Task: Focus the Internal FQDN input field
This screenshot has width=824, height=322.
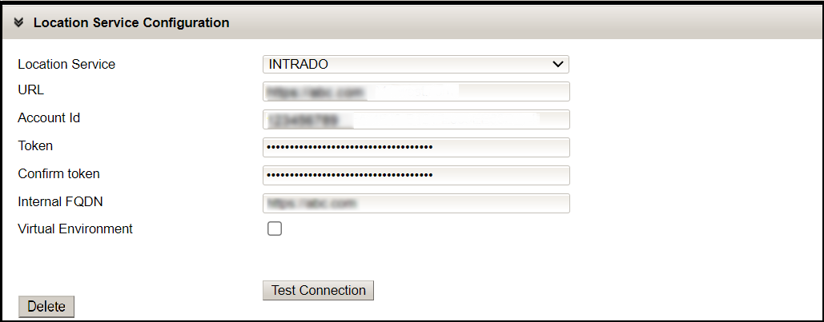Action: coord(416,203)
